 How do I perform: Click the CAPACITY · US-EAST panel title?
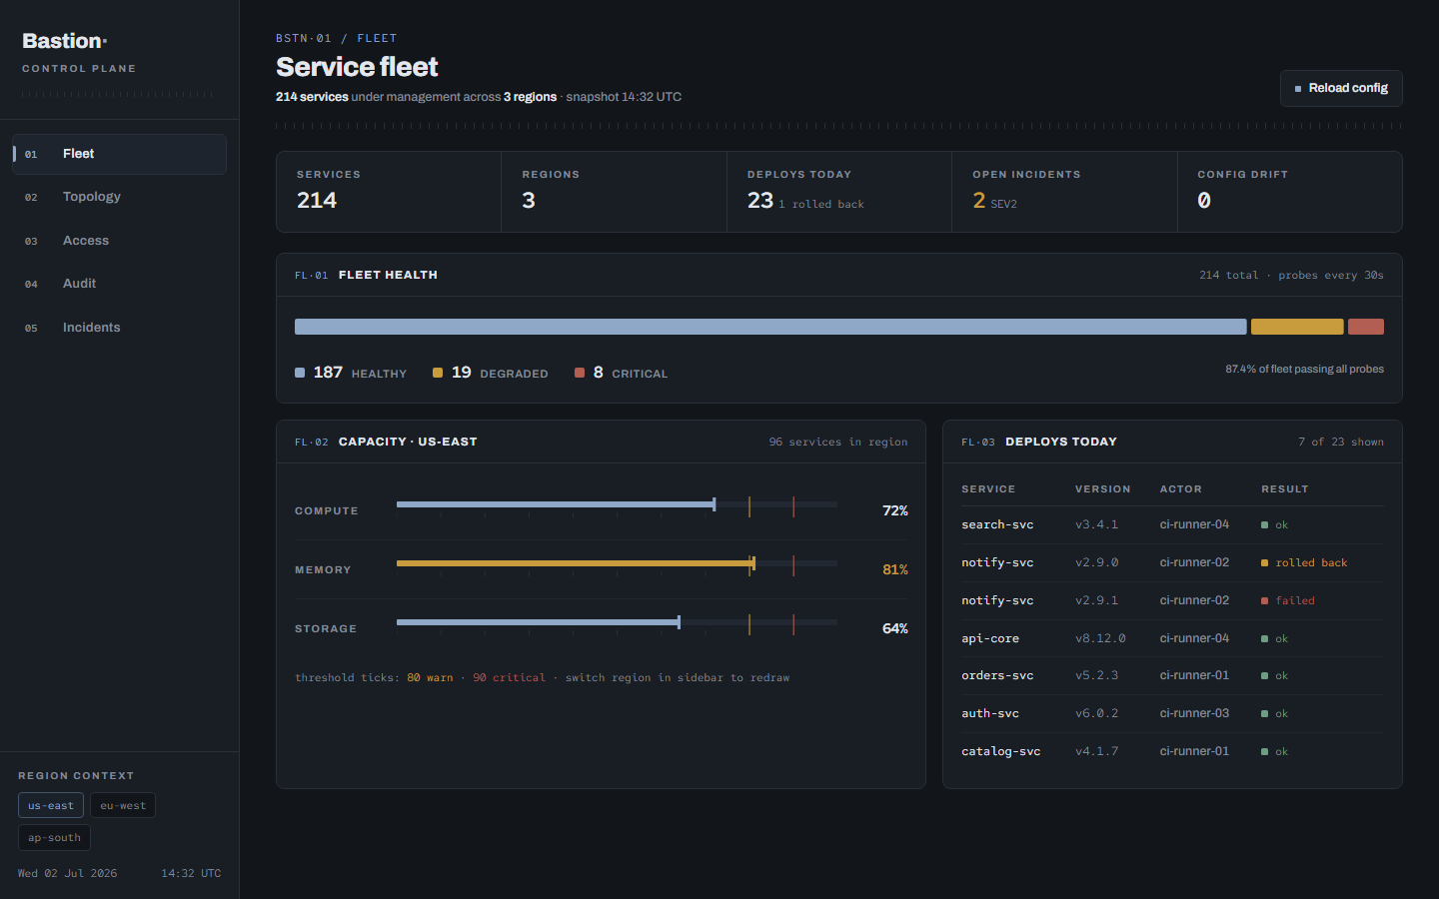[x=408, y=442]
